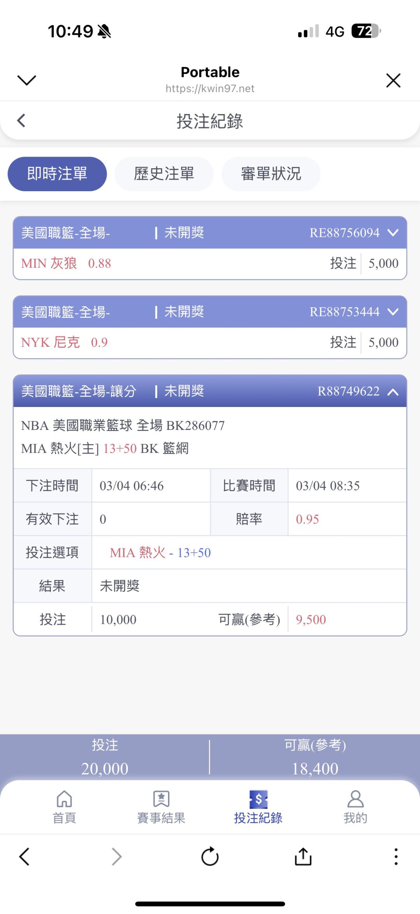
Task: Open the three-dot more options menu
Action: pyautogui.click(x=396, y=857)
